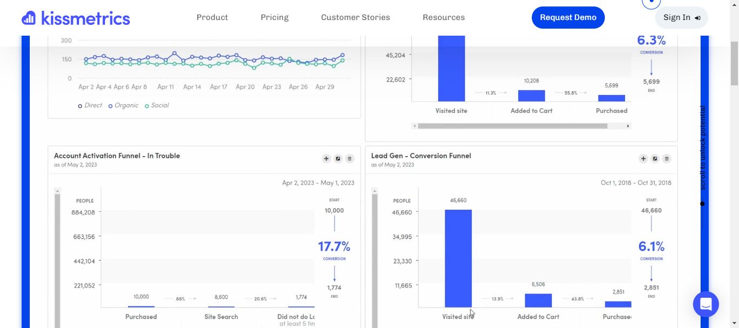Click up arrow of Account Activation chart scrollbar

tap(58, 191)
